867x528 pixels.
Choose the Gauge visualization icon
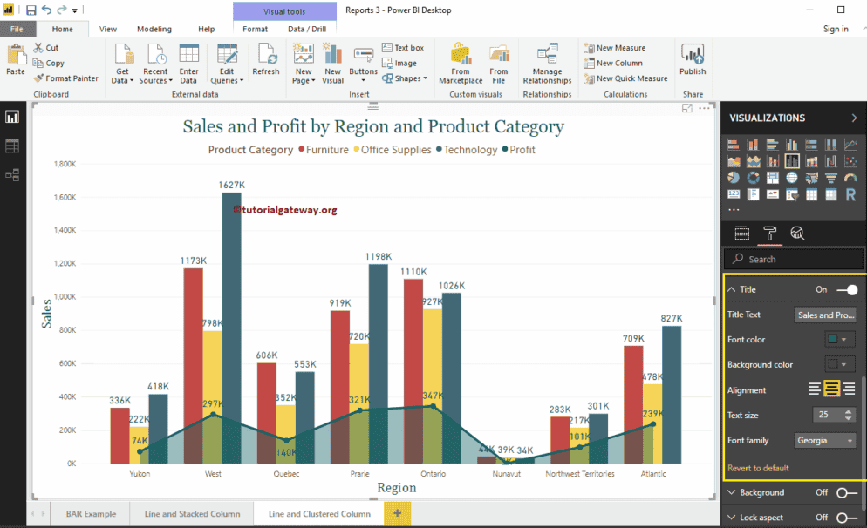tap(850, 177)
